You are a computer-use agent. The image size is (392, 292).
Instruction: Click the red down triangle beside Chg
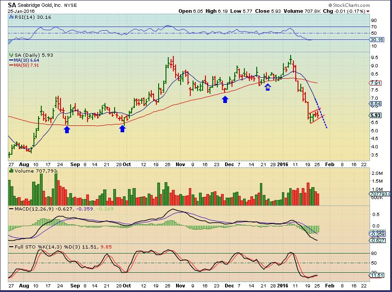pyautogui.click(x=368, y=11)
